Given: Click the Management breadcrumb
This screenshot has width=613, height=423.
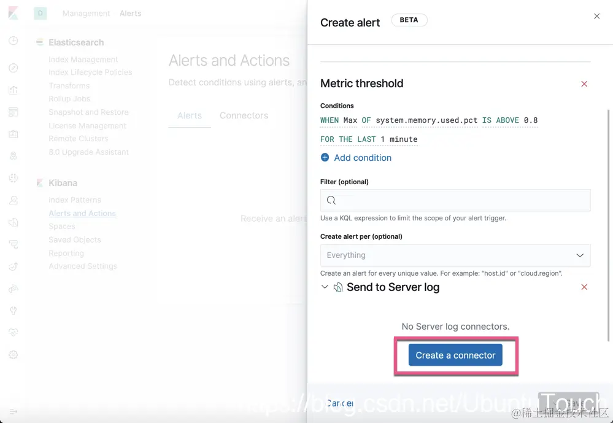Looking at the screenshot, I should pyautogui.click(x=86, y=14).
